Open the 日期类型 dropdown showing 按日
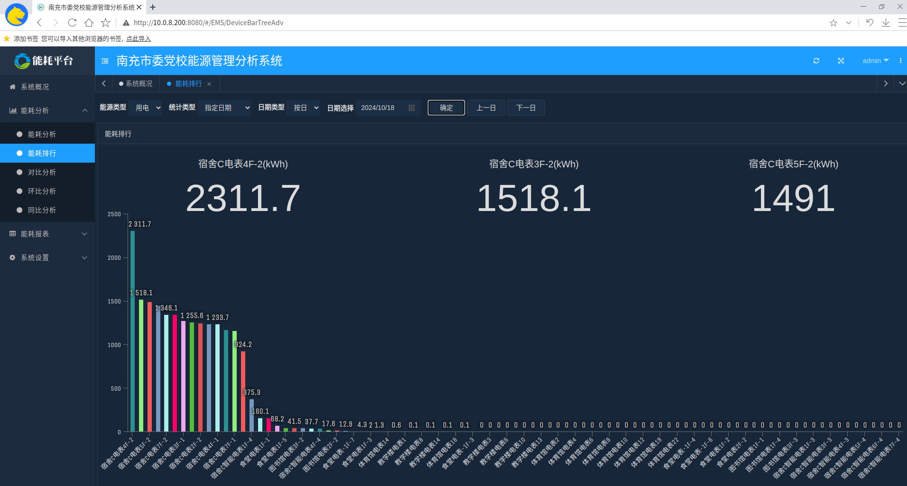907x486 pixels. [x=304, y=108]
